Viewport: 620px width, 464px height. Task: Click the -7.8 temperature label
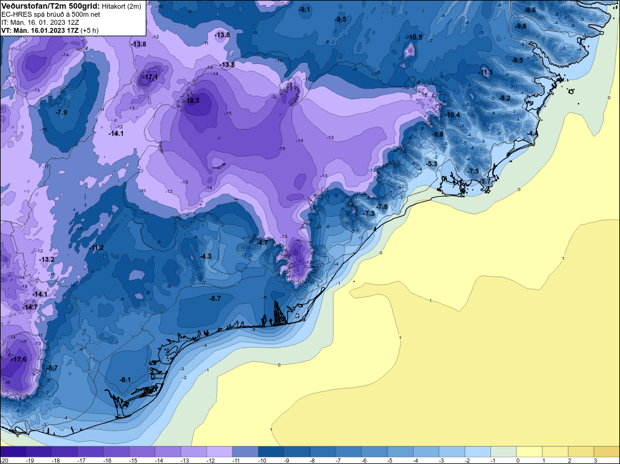[x=382, y=207]
